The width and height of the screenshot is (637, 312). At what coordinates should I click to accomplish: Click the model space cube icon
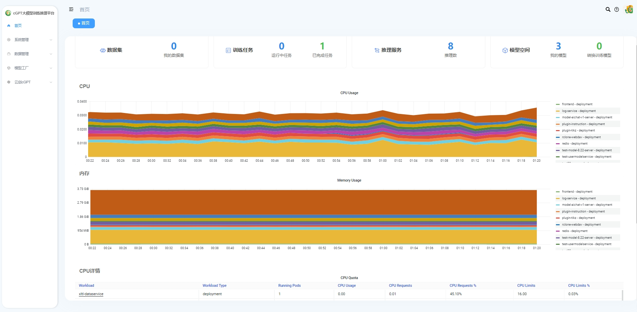(505, 50)
